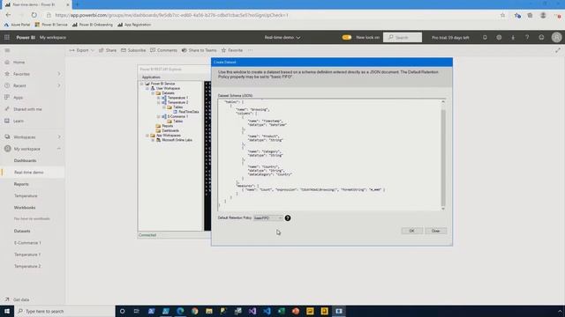The width and height of the screenshot is (565, 317).
Task: Click Close in Create Dataset dialog
Action: click(435, 231)
